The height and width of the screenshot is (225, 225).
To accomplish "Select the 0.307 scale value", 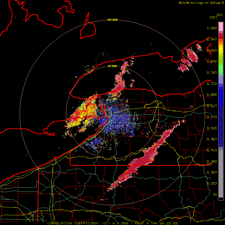I will pyautogui.click(x=212, y=172).
